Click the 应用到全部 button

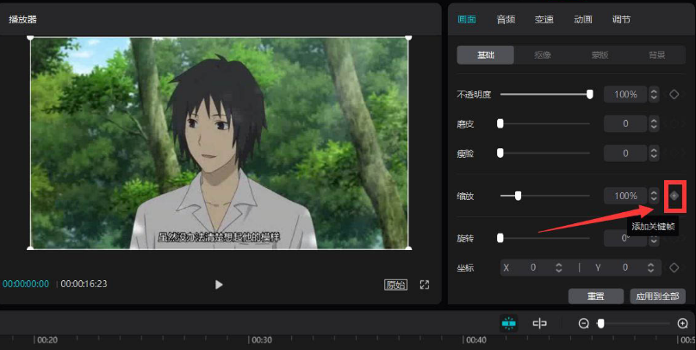(657, 297)
